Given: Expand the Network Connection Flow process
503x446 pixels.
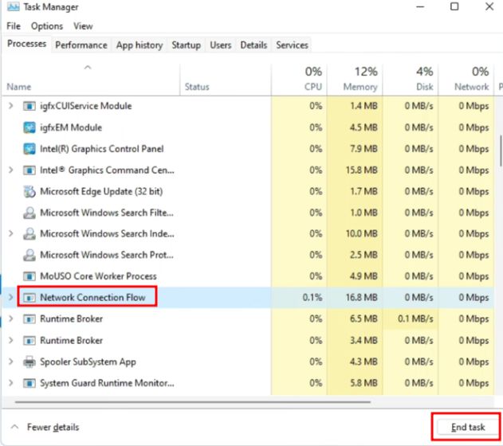Looking at the screenshot, I should (10, 297).
